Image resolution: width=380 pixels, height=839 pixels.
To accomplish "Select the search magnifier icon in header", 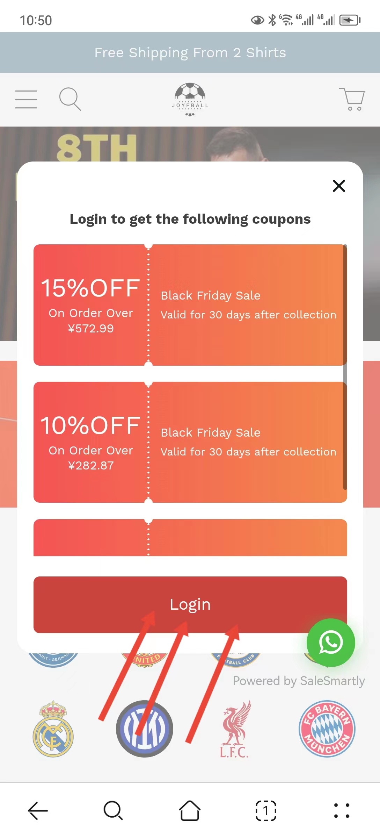I will pos(70,99).
